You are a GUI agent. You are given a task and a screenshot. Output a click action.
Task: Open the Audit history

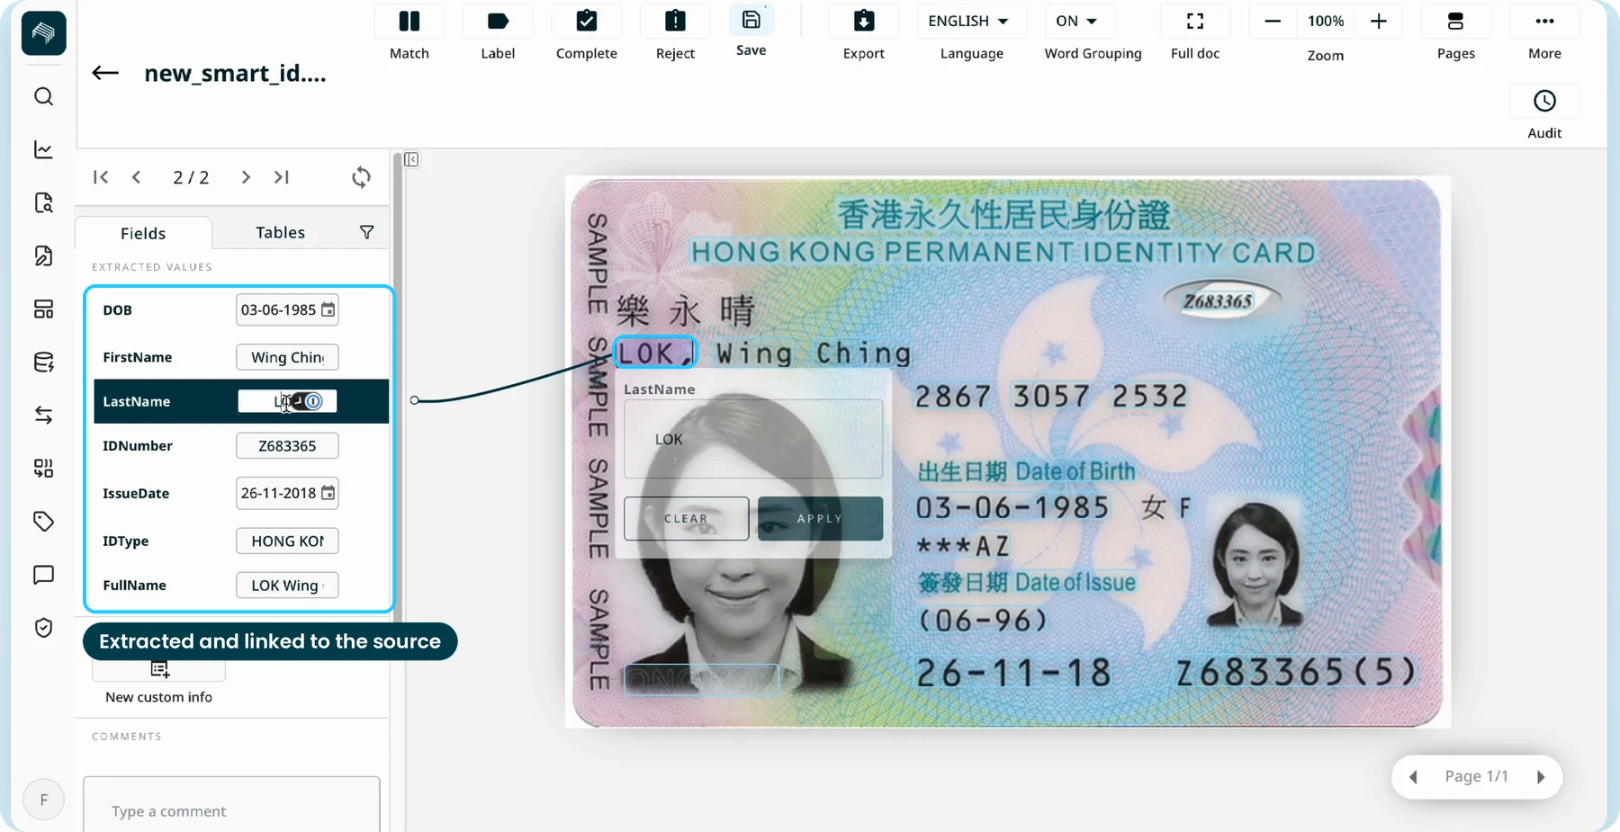[1544, 101]
